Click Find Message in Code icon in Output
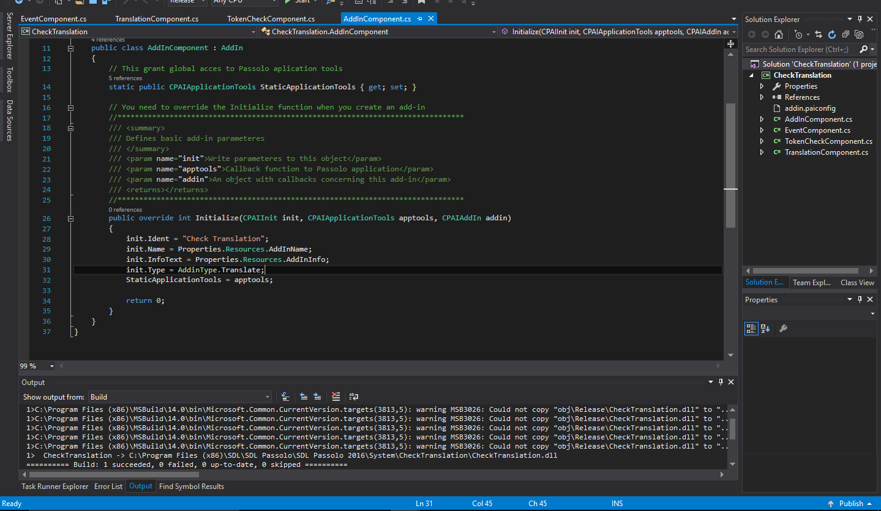This screenshot has width=881, height=511. click(x=285, y=397)
